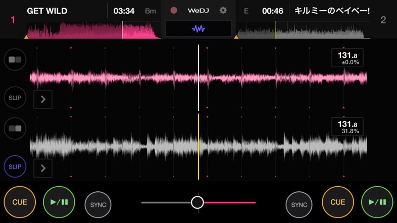Expand deck 1 panel with chevron arrow
The image size is (397, 223).
click(x=43, y=99)
